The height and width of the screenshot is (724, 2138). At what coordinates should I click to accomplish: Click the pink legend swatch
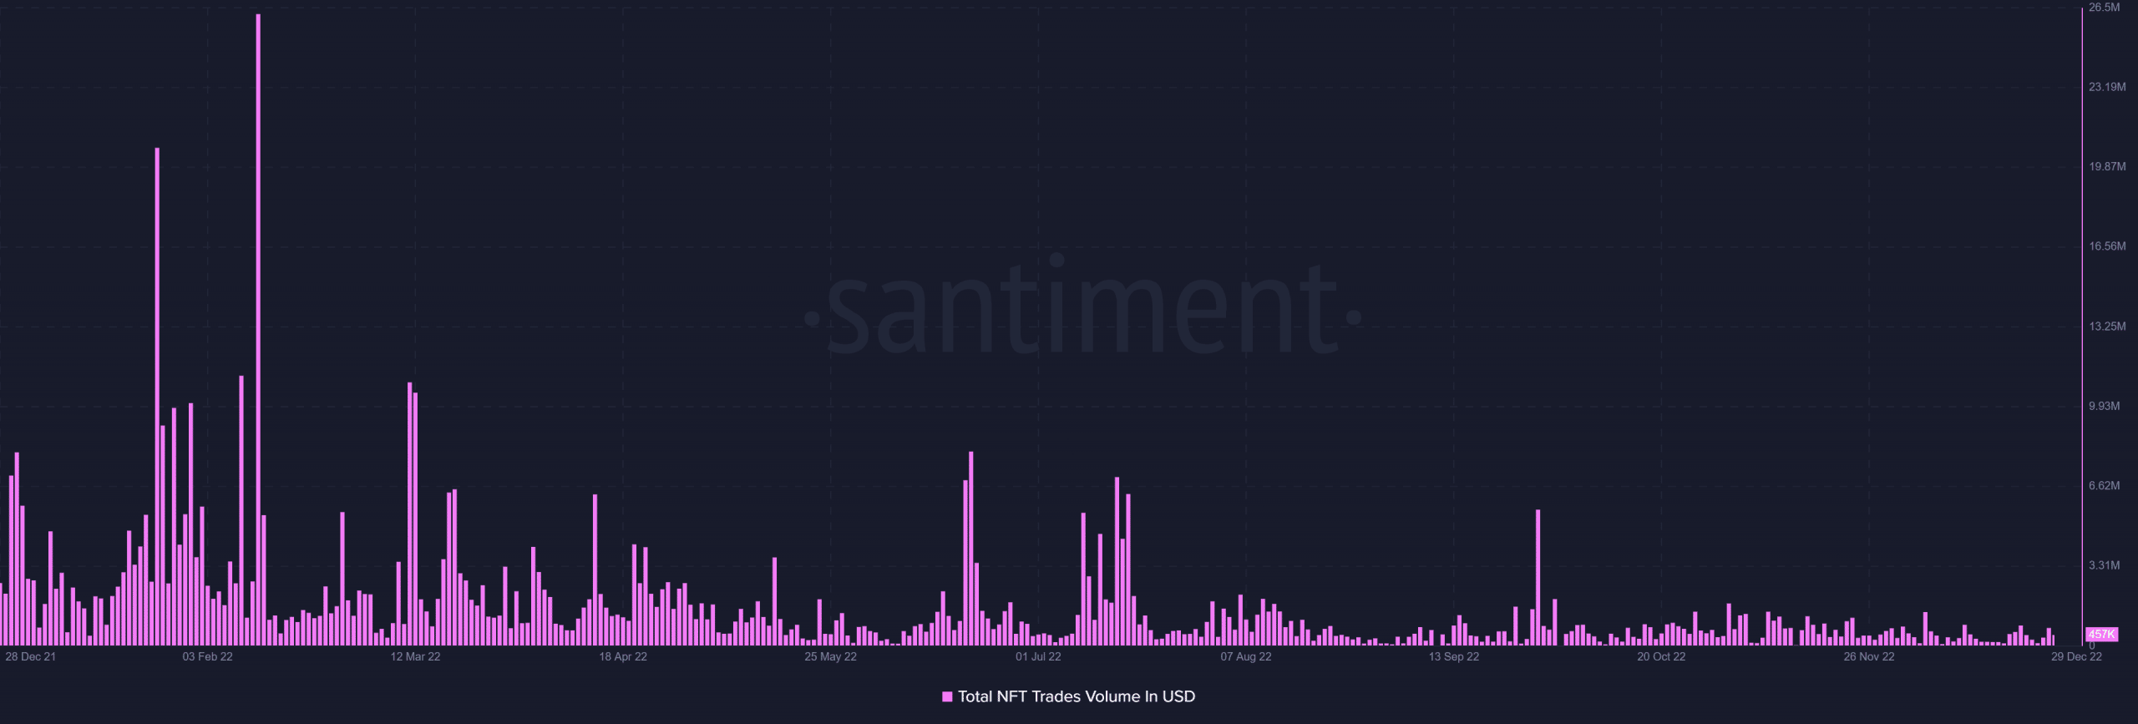pyautogui.click(x=947, y=696)
